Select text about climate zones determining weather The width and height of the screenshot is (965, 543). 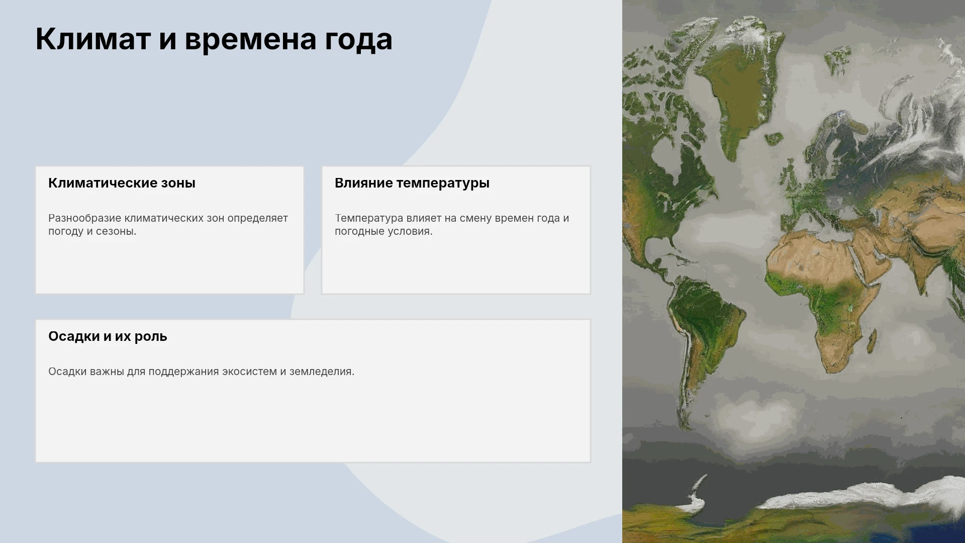click(168, 225)
